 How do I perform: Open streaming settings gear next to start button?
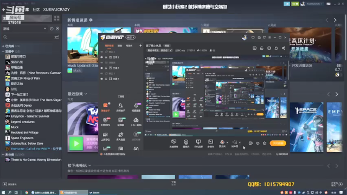click(265, 143)
